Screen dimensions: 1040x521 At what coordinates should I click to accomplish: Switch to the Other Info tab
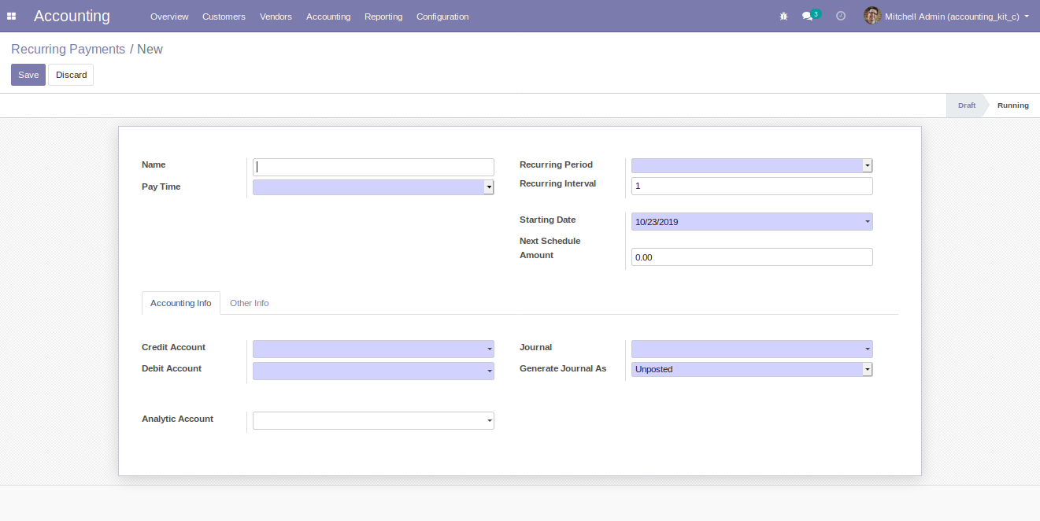249,303
